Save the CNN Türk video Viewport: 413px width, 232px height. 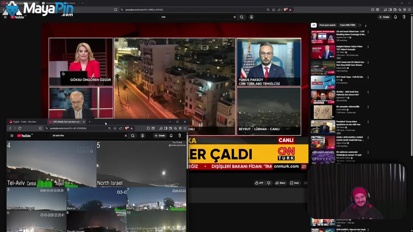tap(294, 183)
